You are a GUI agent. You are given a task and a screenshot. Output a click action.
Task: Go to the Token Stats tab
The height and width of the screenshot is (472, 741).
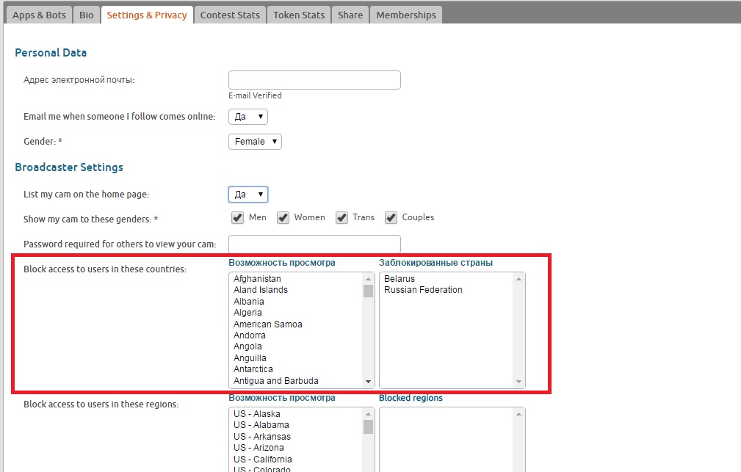tap(299, 15)
